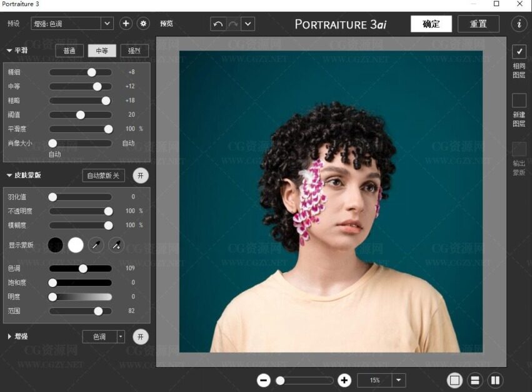Viewport: 532px width, 392px height.
Task: Click the redo arrow icon
Action: click(x=233, y=24)
